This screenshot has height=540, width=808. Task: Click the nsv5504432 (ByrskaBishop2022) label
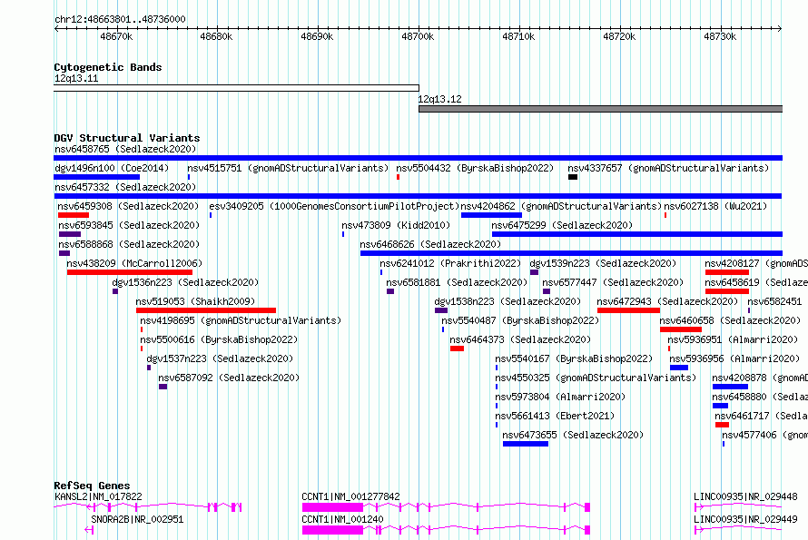point(475,168)
